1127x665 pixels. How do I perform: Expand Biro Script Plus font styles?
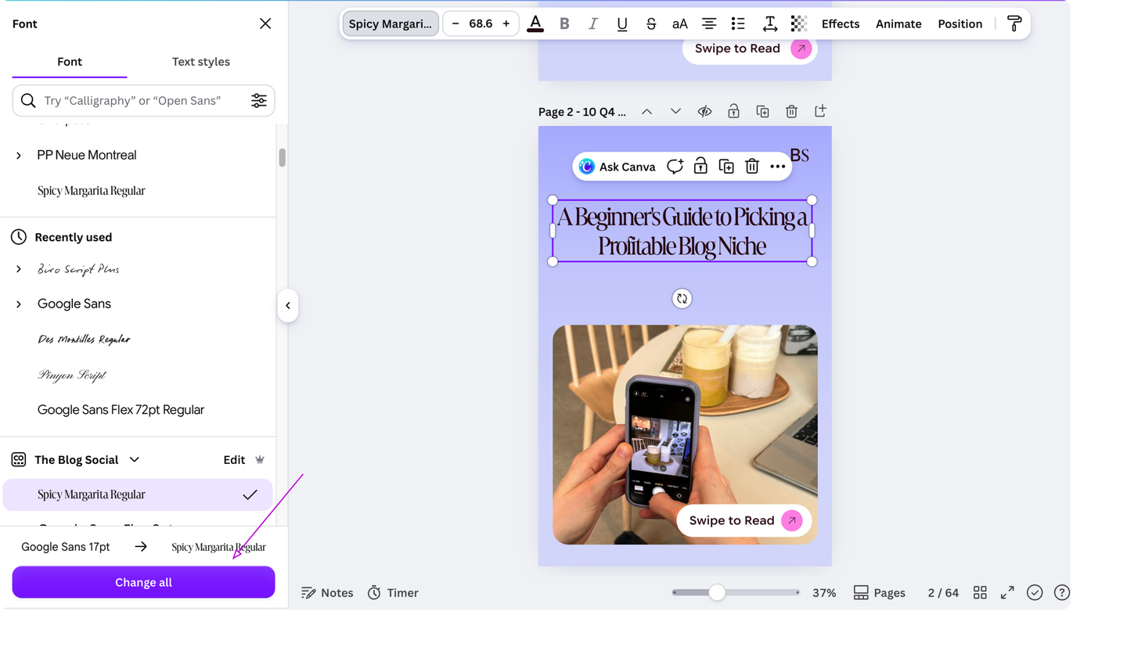[19, 269]
